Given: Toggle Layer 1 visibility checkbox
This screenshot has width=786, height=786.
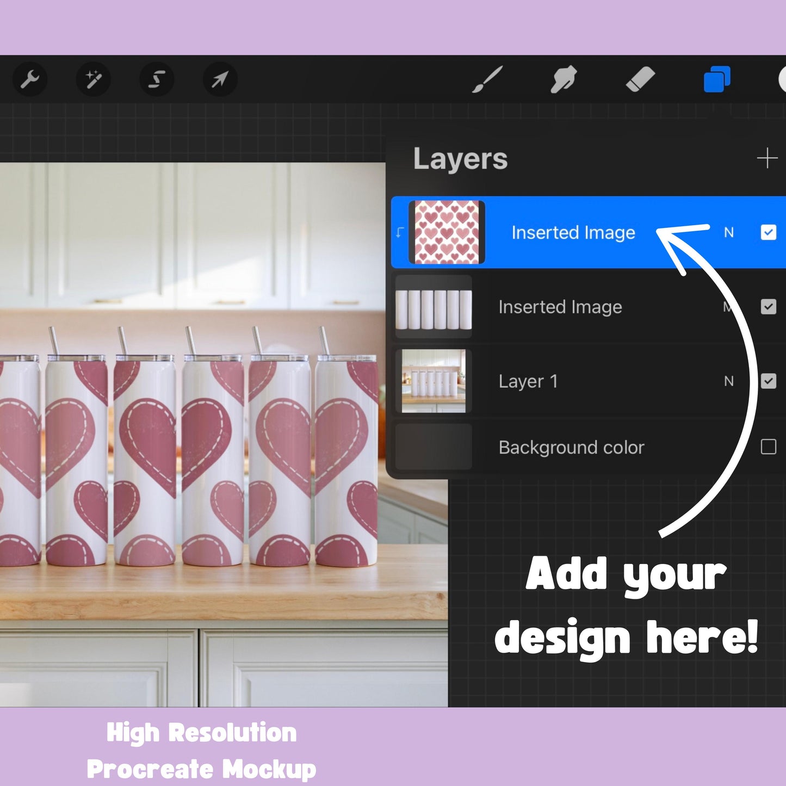Looking at the screenshot, I should [x=770, y=381].
